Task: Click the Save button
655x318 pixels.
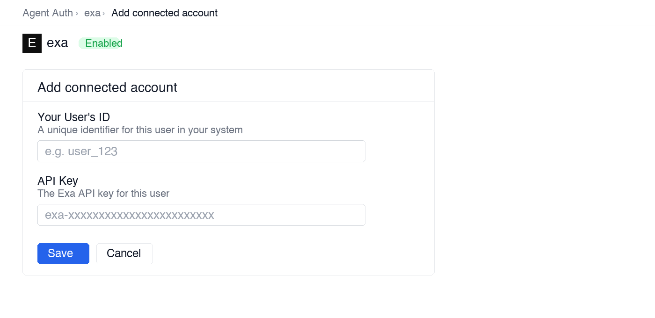Action: pyautogui.click(x=63, y=253)
